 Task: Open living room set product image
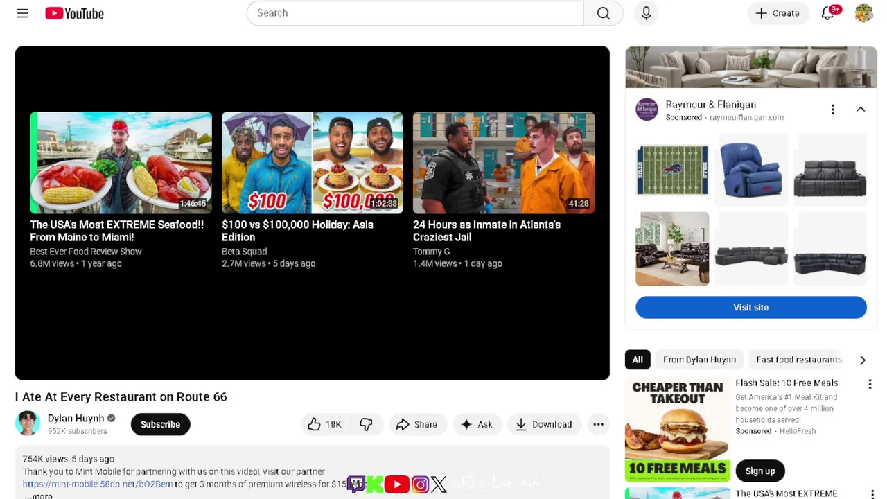[672, 249]
